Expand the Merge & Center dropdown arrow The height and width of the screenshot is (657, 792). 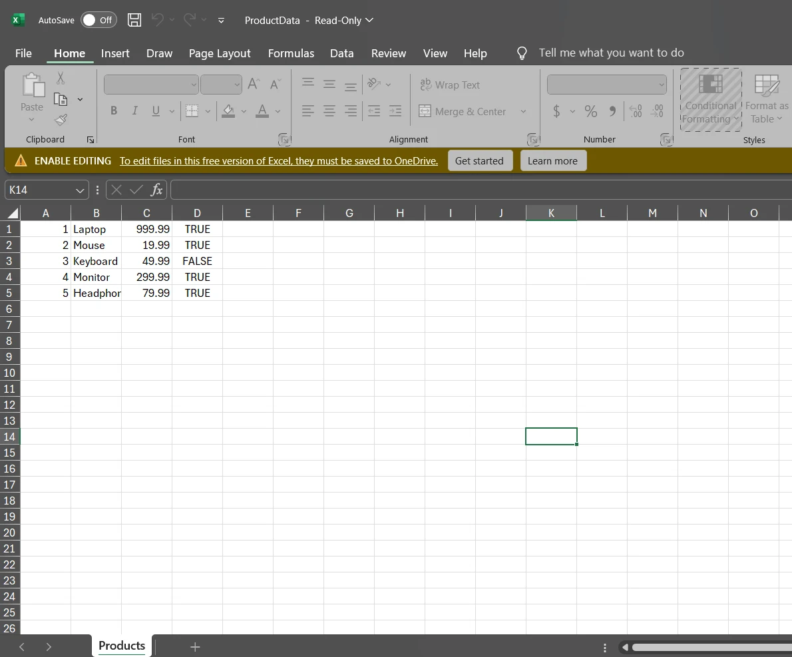coord(523,111)
